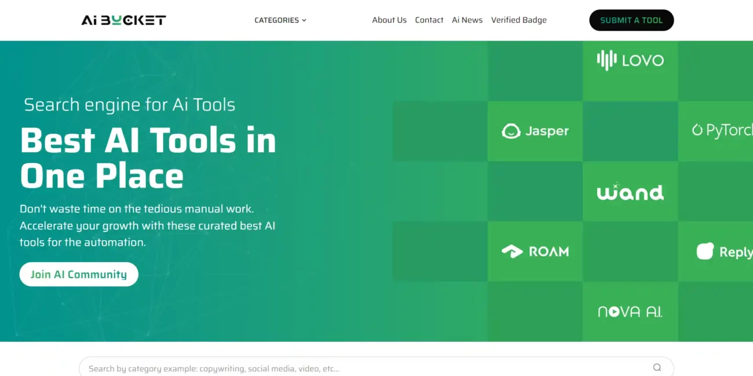Click the Submit a Tool button
The width and height of the screenshot is (753, 376).
pos(631,20)
